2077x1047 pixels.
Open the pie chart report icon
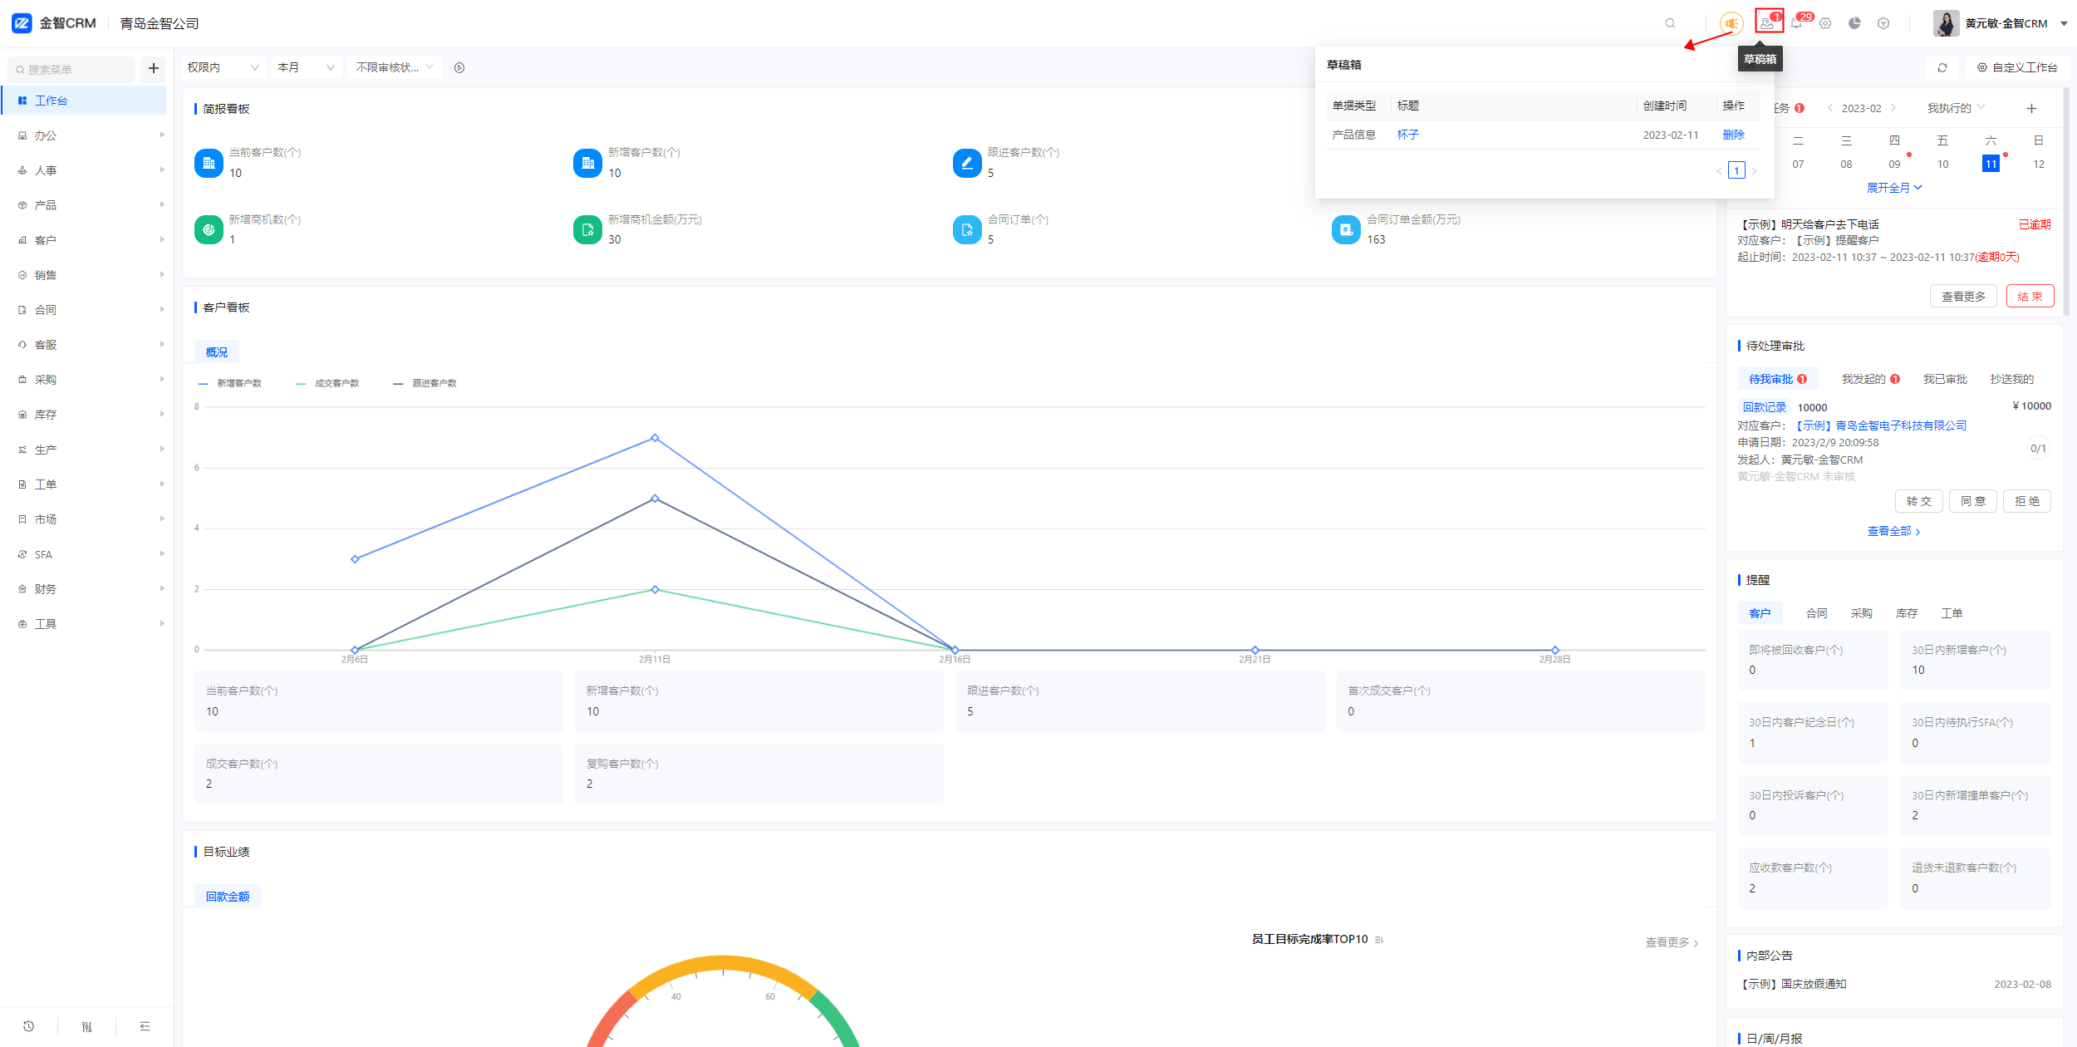click(1854, 23)
